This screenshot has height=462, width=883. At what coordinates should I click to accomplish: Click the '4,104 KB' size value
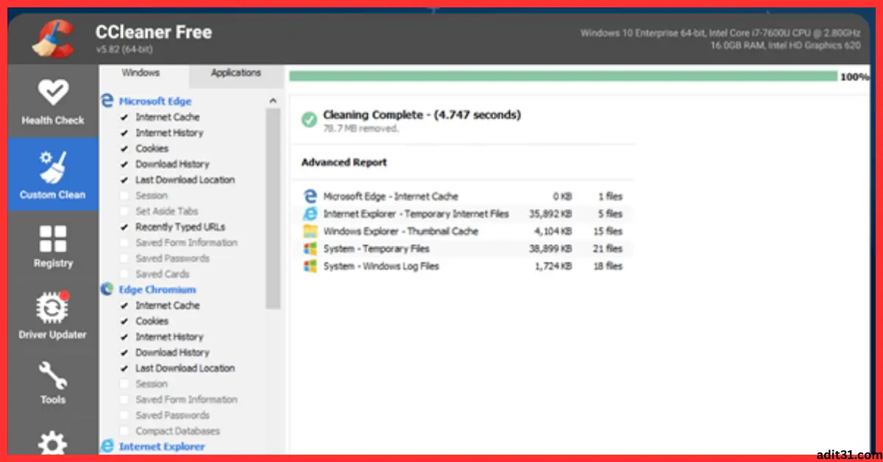click(x=553, y=231)
